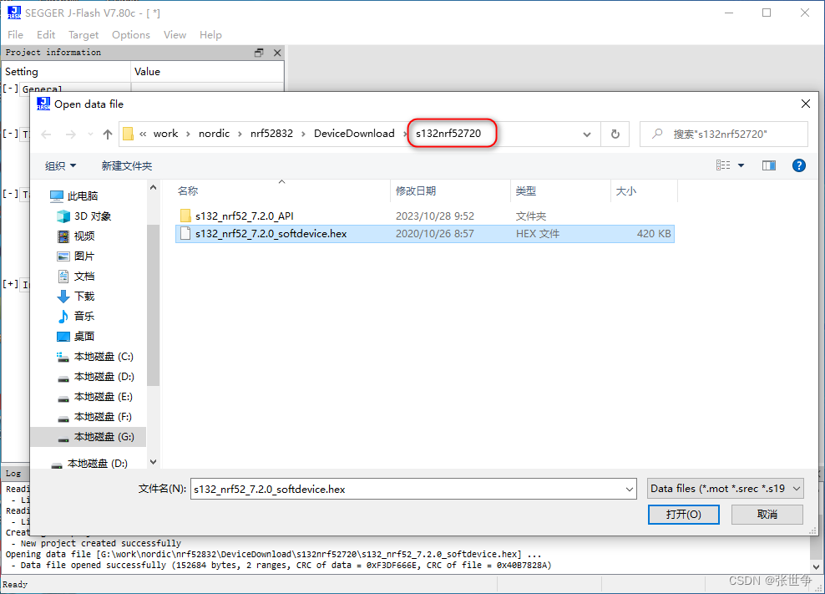
Task: Open the View menu
Action: point(175,35)
